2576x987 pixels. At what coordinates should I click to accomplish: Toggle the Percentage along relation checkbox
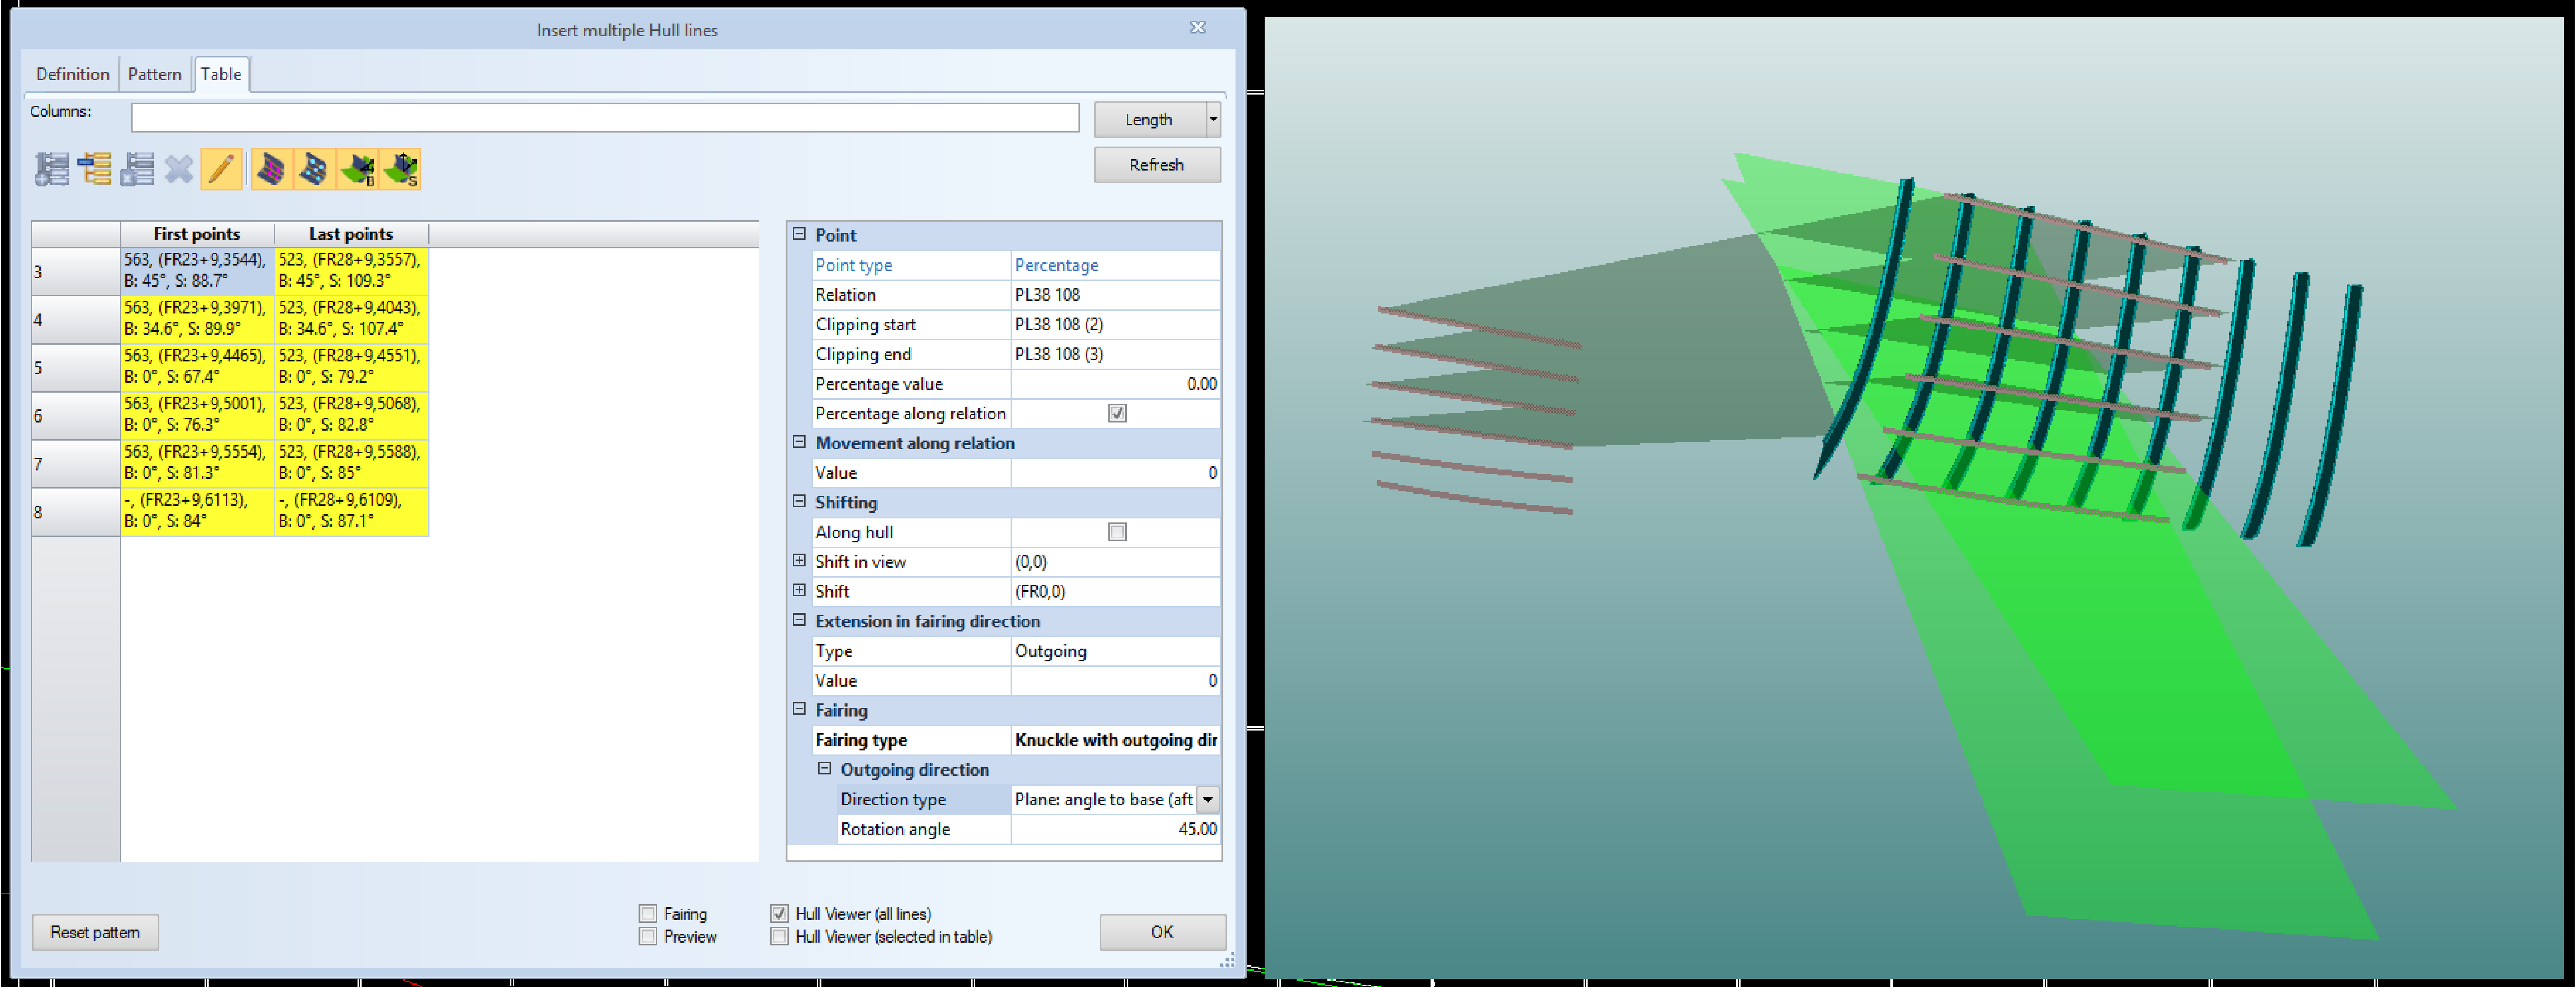[x=1117, y=413]
